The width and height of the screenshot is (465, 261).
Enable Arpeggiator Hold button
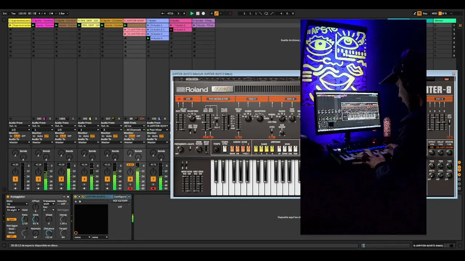coord(25,210)
